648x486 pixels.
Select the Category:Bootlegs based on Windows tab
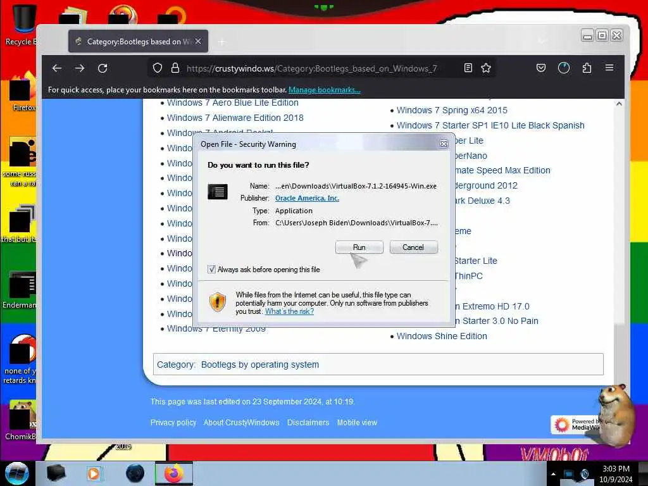[139, 41]
